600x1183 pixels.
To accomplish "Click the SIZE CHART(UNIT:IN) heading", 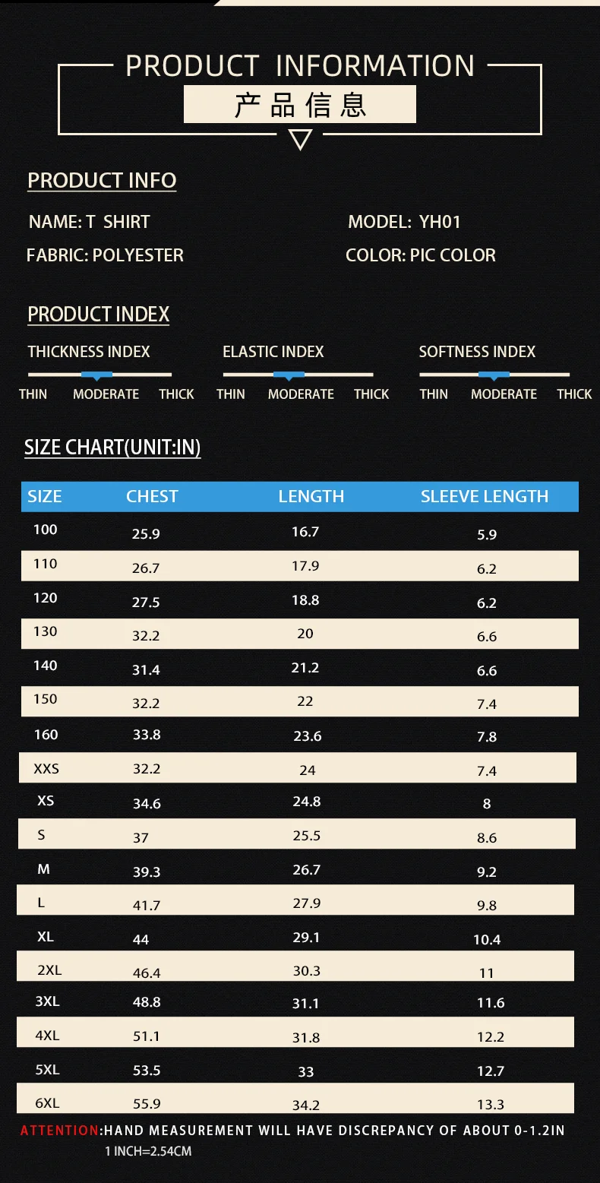I will (x=112, y=448).
